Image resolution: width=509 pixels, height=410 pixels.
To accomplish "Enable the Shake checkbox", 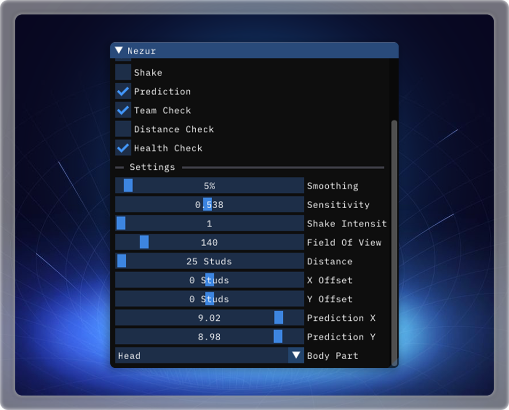I will point(123,73).
